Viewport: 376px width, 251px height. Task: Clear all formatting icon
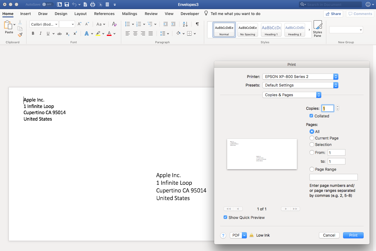[x=114, y=24]
